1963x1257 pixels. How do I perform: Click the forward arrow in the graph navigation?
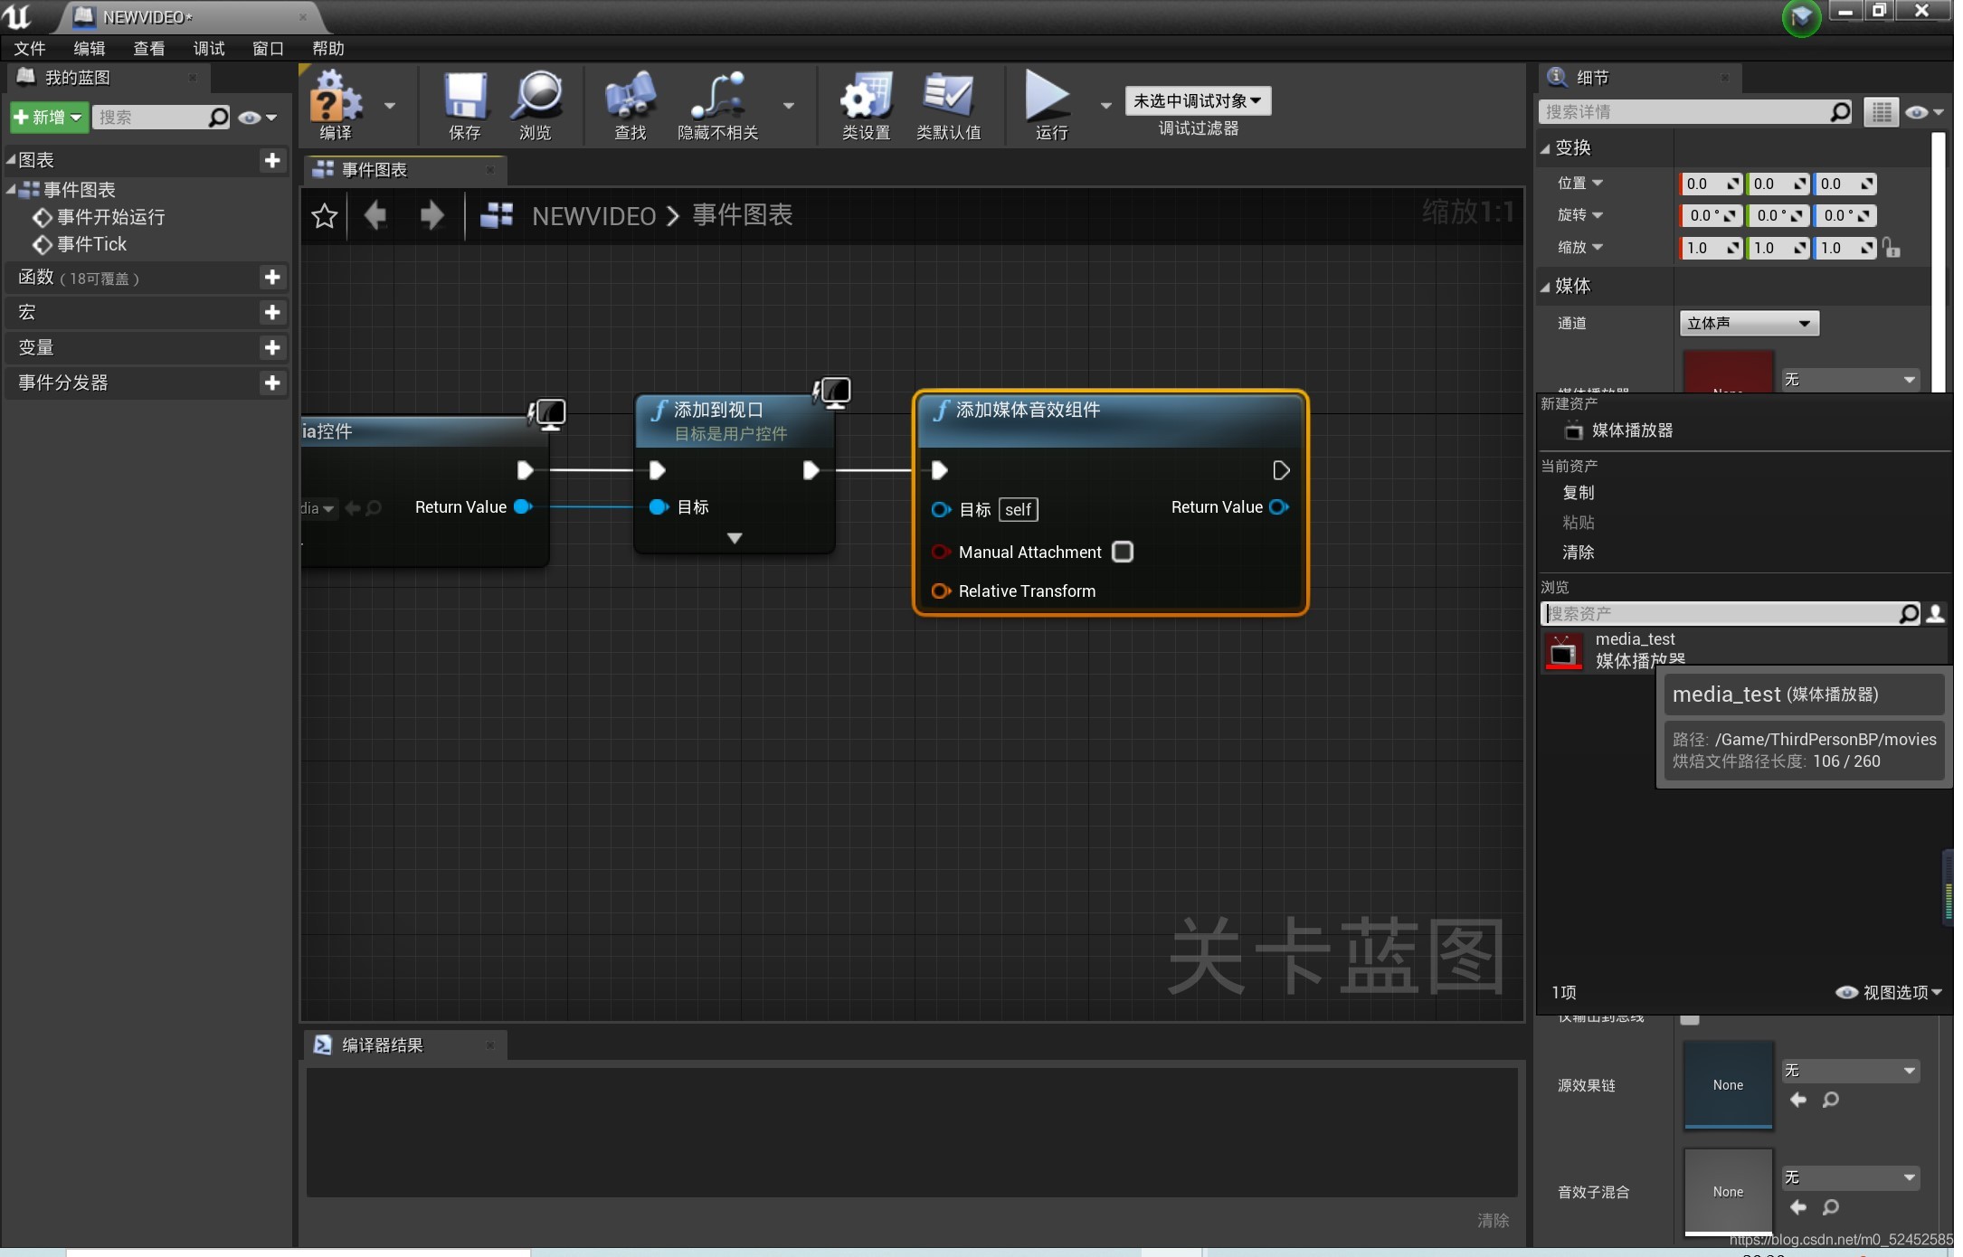click(432, 215)
